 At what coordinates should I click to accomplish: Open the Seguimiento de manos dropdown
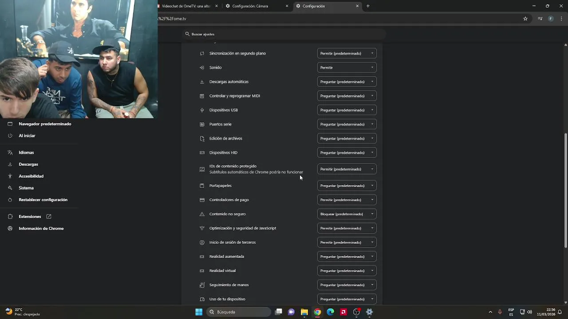[x=347, y=285]
